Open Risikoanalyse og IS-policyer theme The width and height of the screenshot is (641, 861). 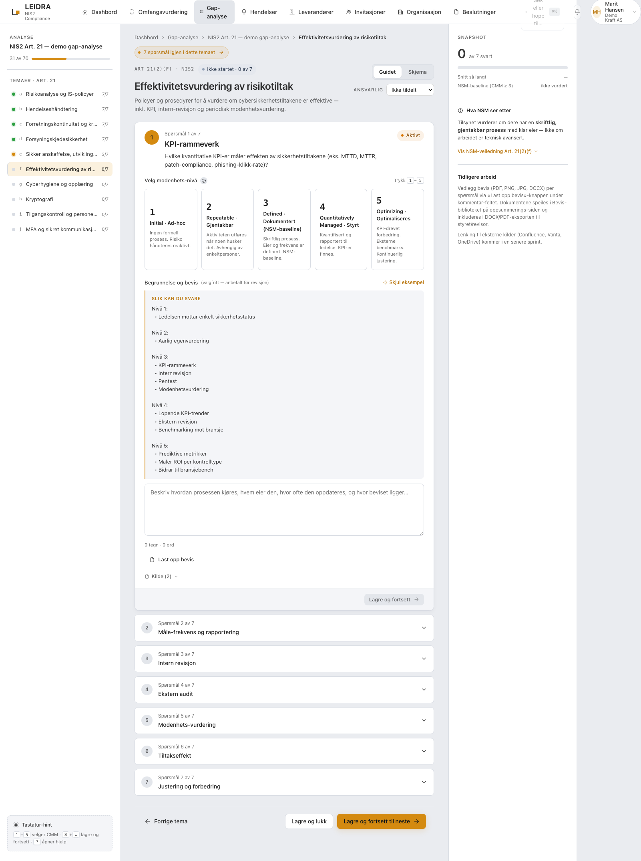coord(60,94)
